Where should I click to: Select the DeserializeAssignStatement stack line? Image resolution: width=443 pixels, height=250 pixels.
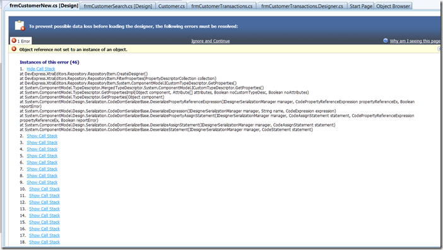pyautogui.click(x=177, y=125)
